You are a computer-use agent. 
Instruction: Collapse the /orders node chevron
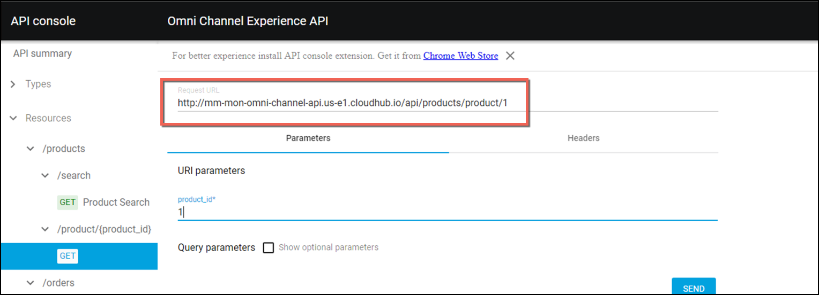(31, 283)
